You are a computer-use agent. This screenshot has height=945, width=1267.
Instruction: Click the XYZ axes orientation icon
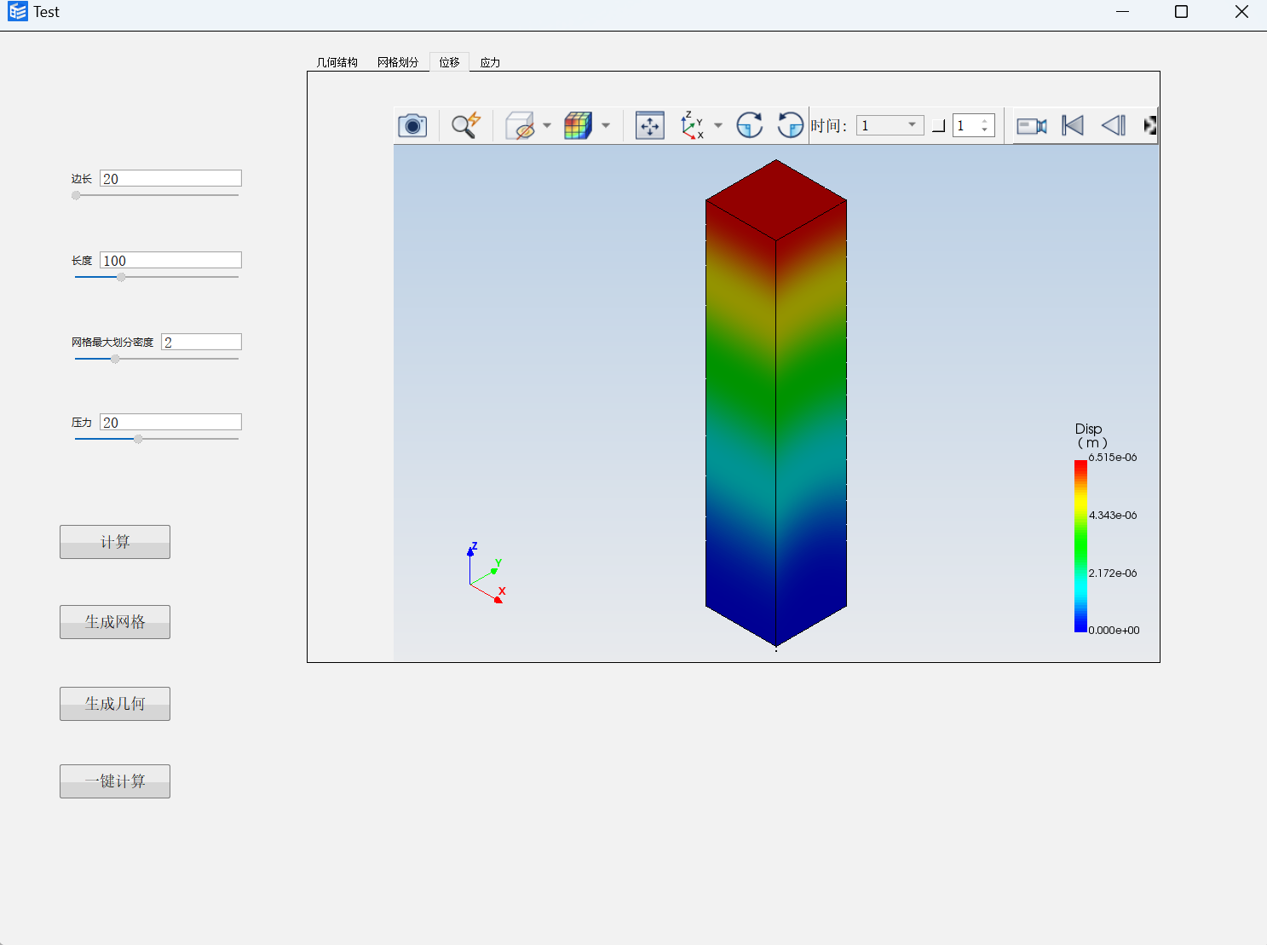tap(692, 126)
